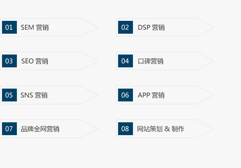241x168 pixels.
Task: Select the 08 blue number box
Action: click(x=125, y=129)
